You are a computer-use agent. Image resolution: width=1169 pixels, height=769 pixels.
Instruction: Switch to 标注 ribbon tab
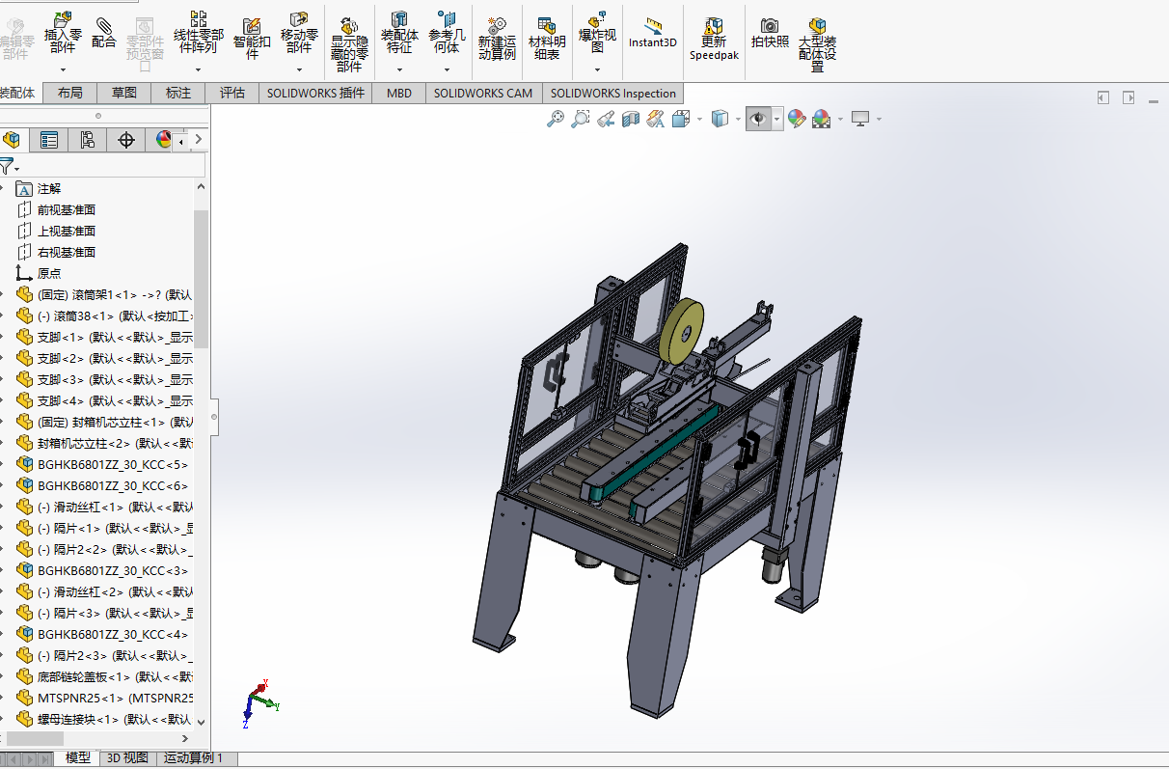point(178,93)
